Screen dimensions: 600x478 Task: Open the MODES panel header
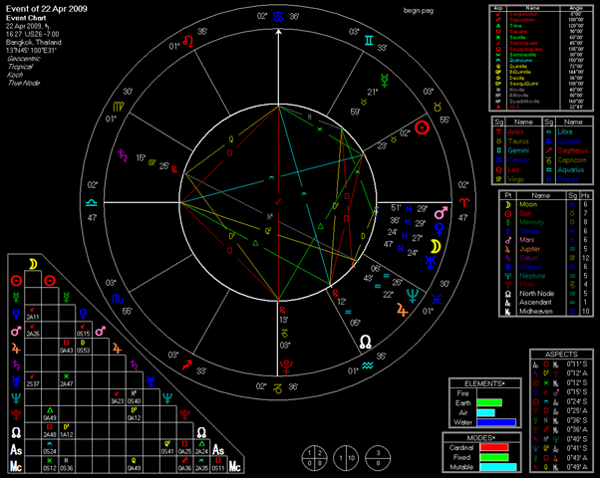click(481, 438)
